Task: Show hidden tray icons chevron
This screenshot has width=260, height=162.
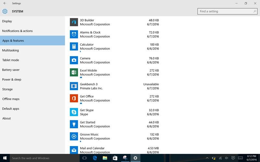Action: coord(207,158)
